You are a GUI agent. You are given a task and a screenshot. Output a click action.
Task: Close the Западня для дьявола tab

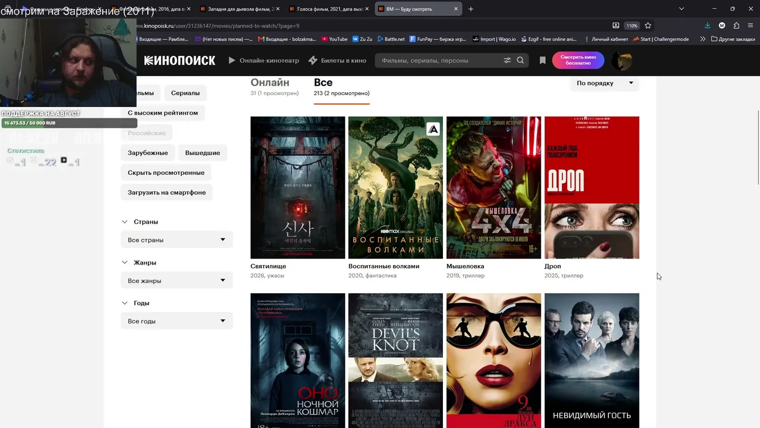click(x=278, y=9)
